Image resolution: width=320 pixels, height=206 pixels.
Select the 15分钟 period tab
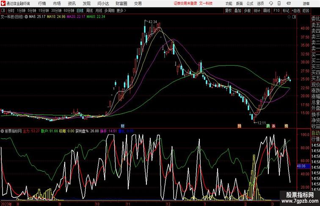[44, 11]
